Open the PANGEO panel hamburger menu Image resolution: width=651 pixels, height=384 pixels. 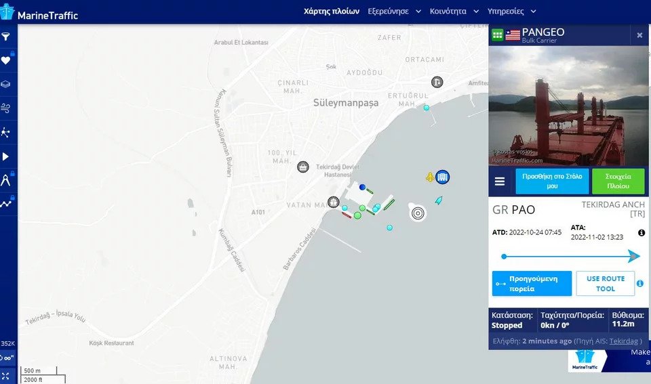pyautogui.click(x=500, y=182)
